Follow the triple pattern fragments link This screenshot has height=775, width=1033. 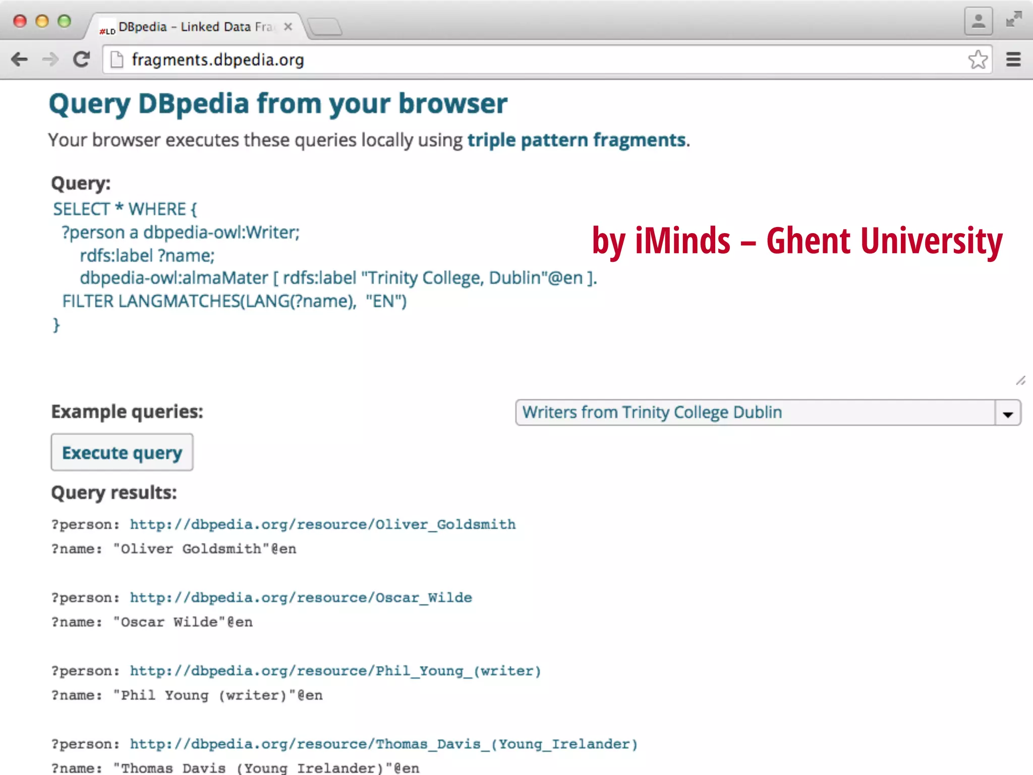pos(577,140)
